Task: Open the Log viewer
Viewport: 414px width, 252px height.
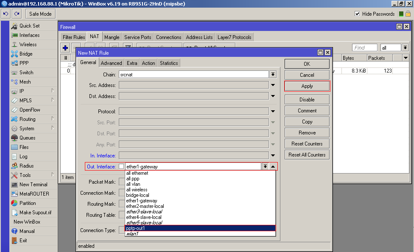Action: click(x=23, y=157)
